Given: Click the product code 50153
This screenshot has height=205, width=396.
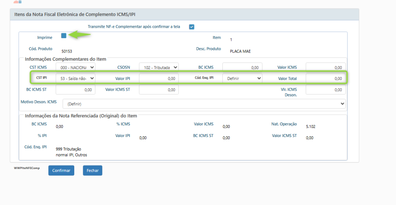Looking at the screenshot, I should click(67, 51).
